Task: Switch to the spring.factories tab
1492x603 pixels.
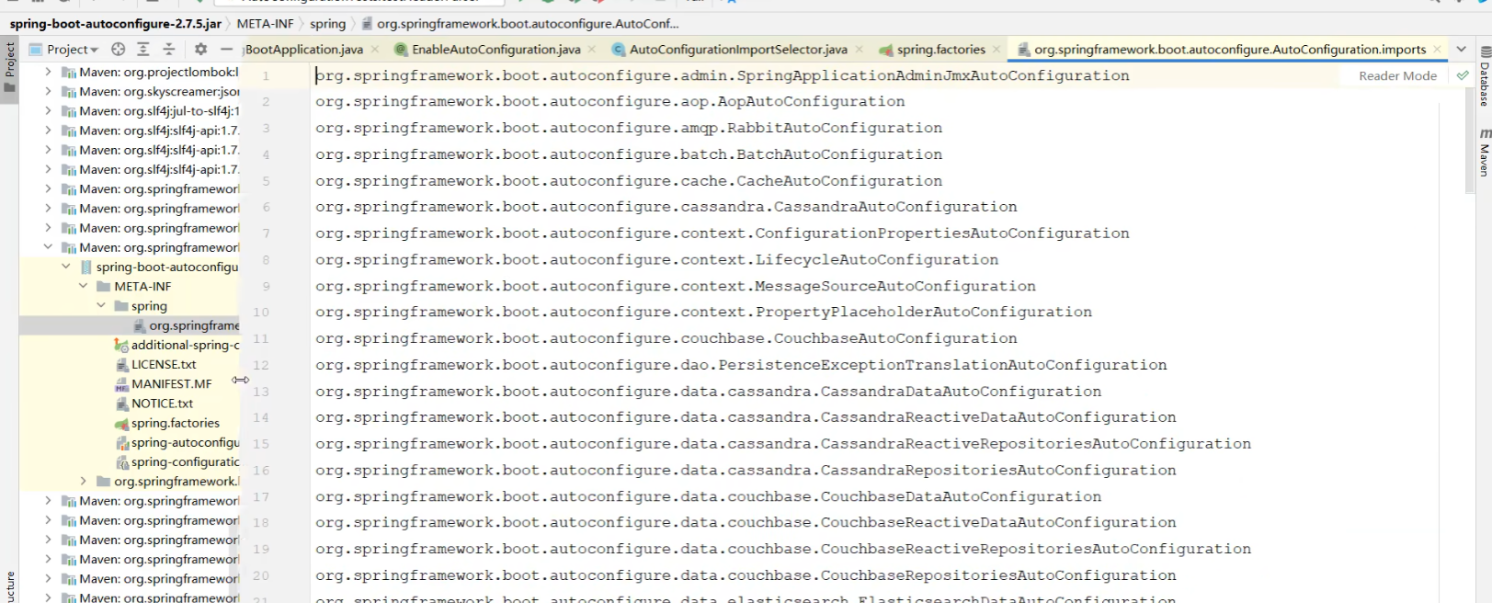Action: click(940, 50)
